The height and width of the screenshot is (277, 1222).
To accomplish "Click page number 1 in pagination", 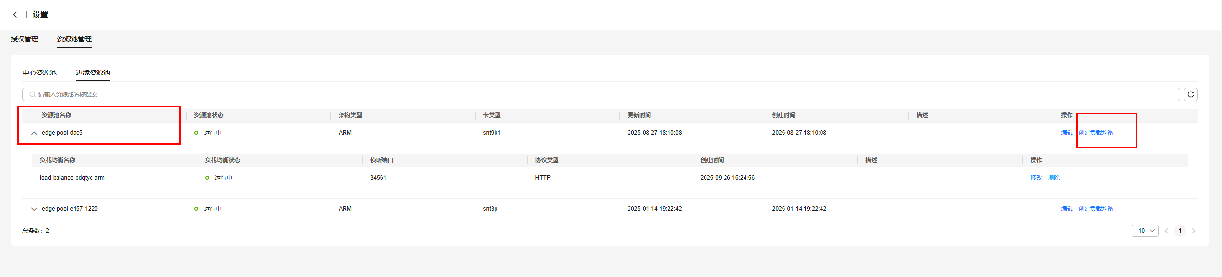I will (x=1180, y=231).
